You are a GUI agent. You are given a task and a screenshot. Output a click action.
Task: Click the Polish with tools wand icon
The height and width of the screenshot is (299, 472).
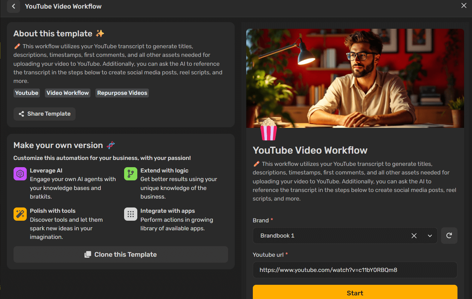[x=20, y=214]
